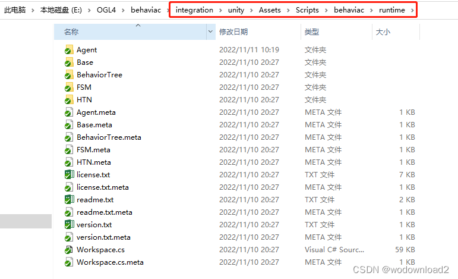Click the 2022/11/11 10:19 date of Agent

point(249,50)
